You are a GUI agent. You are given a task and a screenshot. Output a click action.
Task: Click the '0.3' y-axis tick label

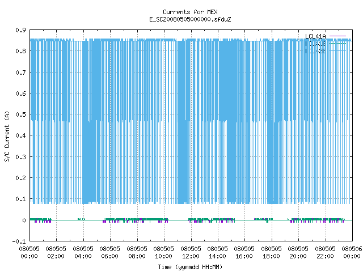pyautogui.click(x=20, y=157)
